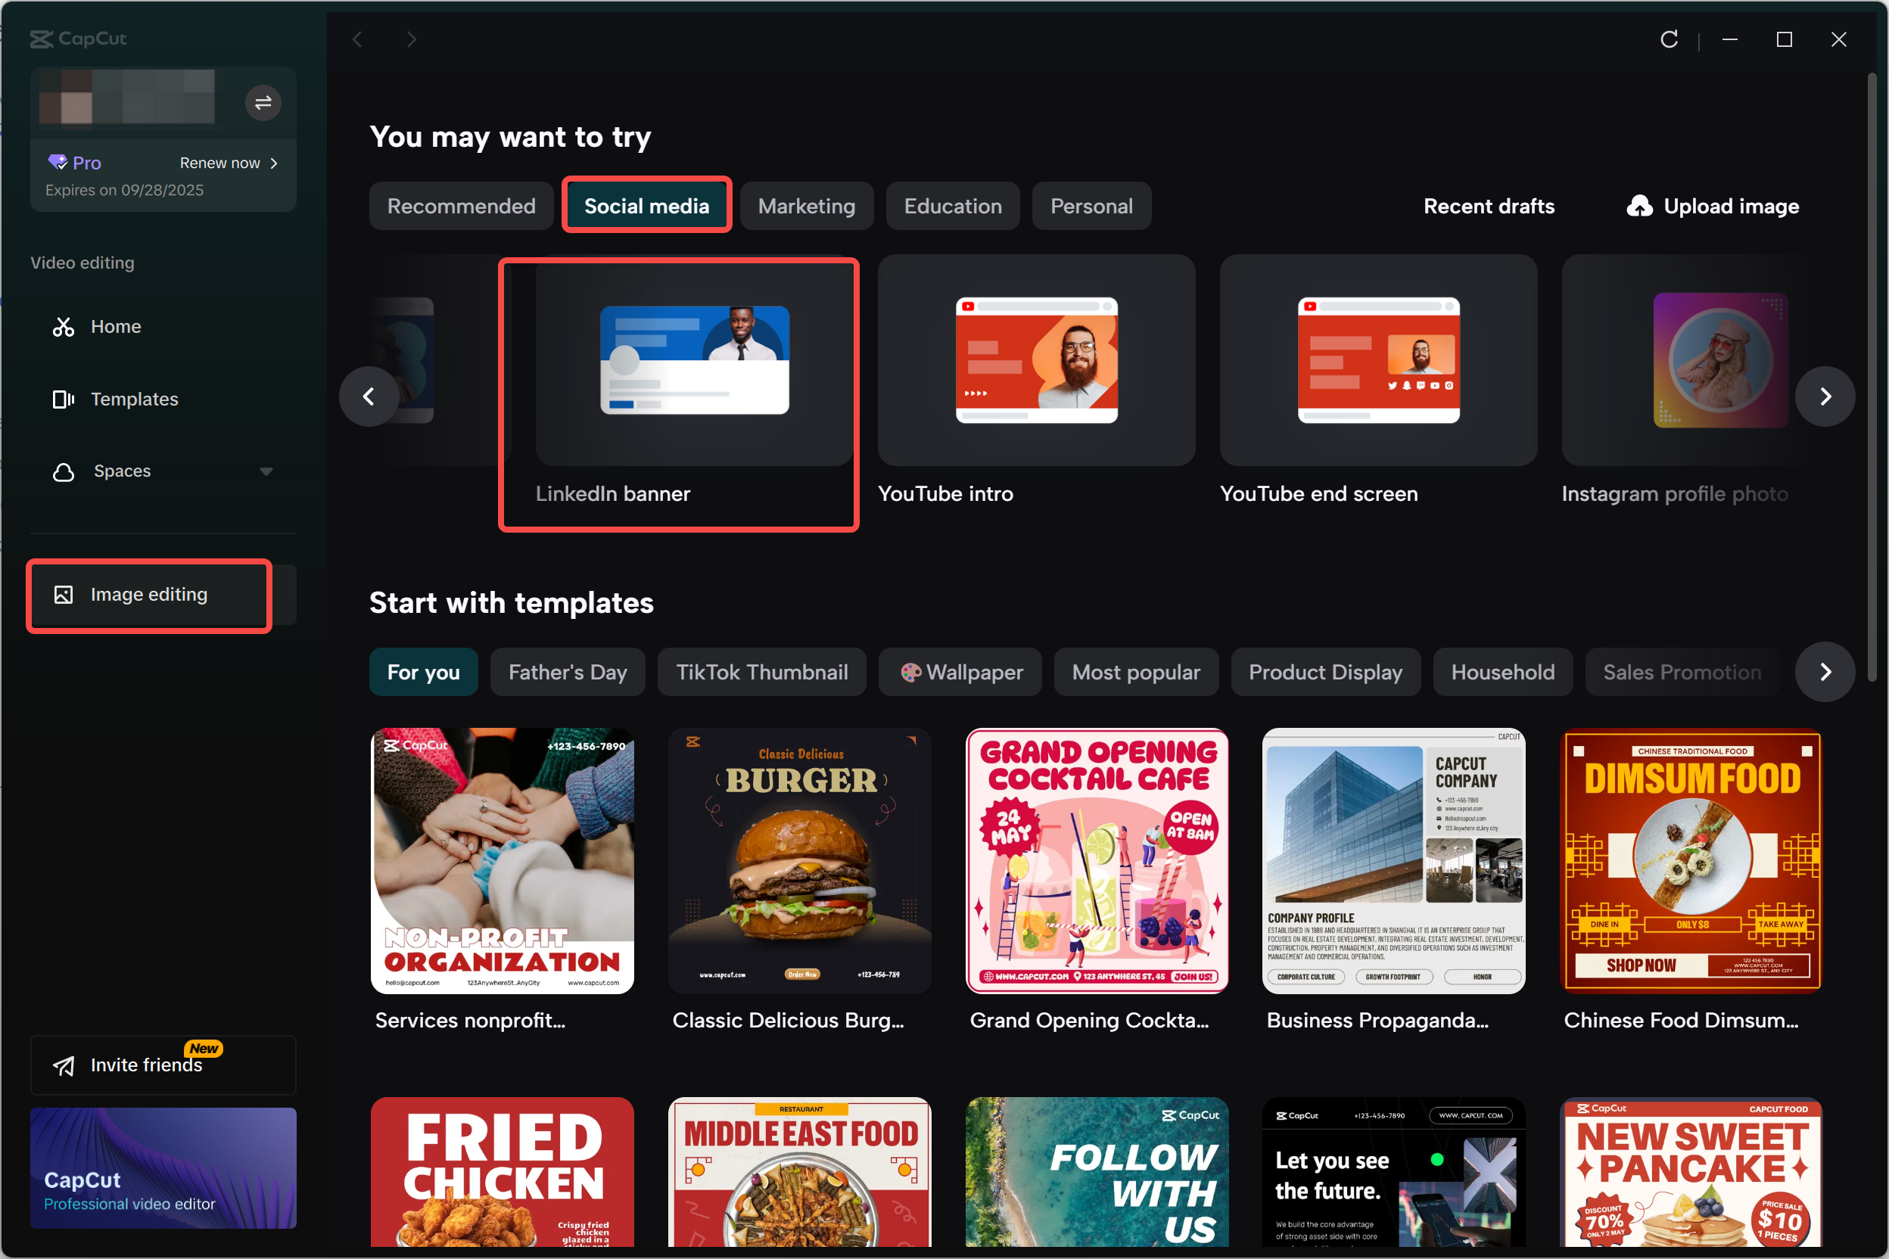Open Recent drafts
This screenshot has height=1259, width=1889.
(1488, 207)
